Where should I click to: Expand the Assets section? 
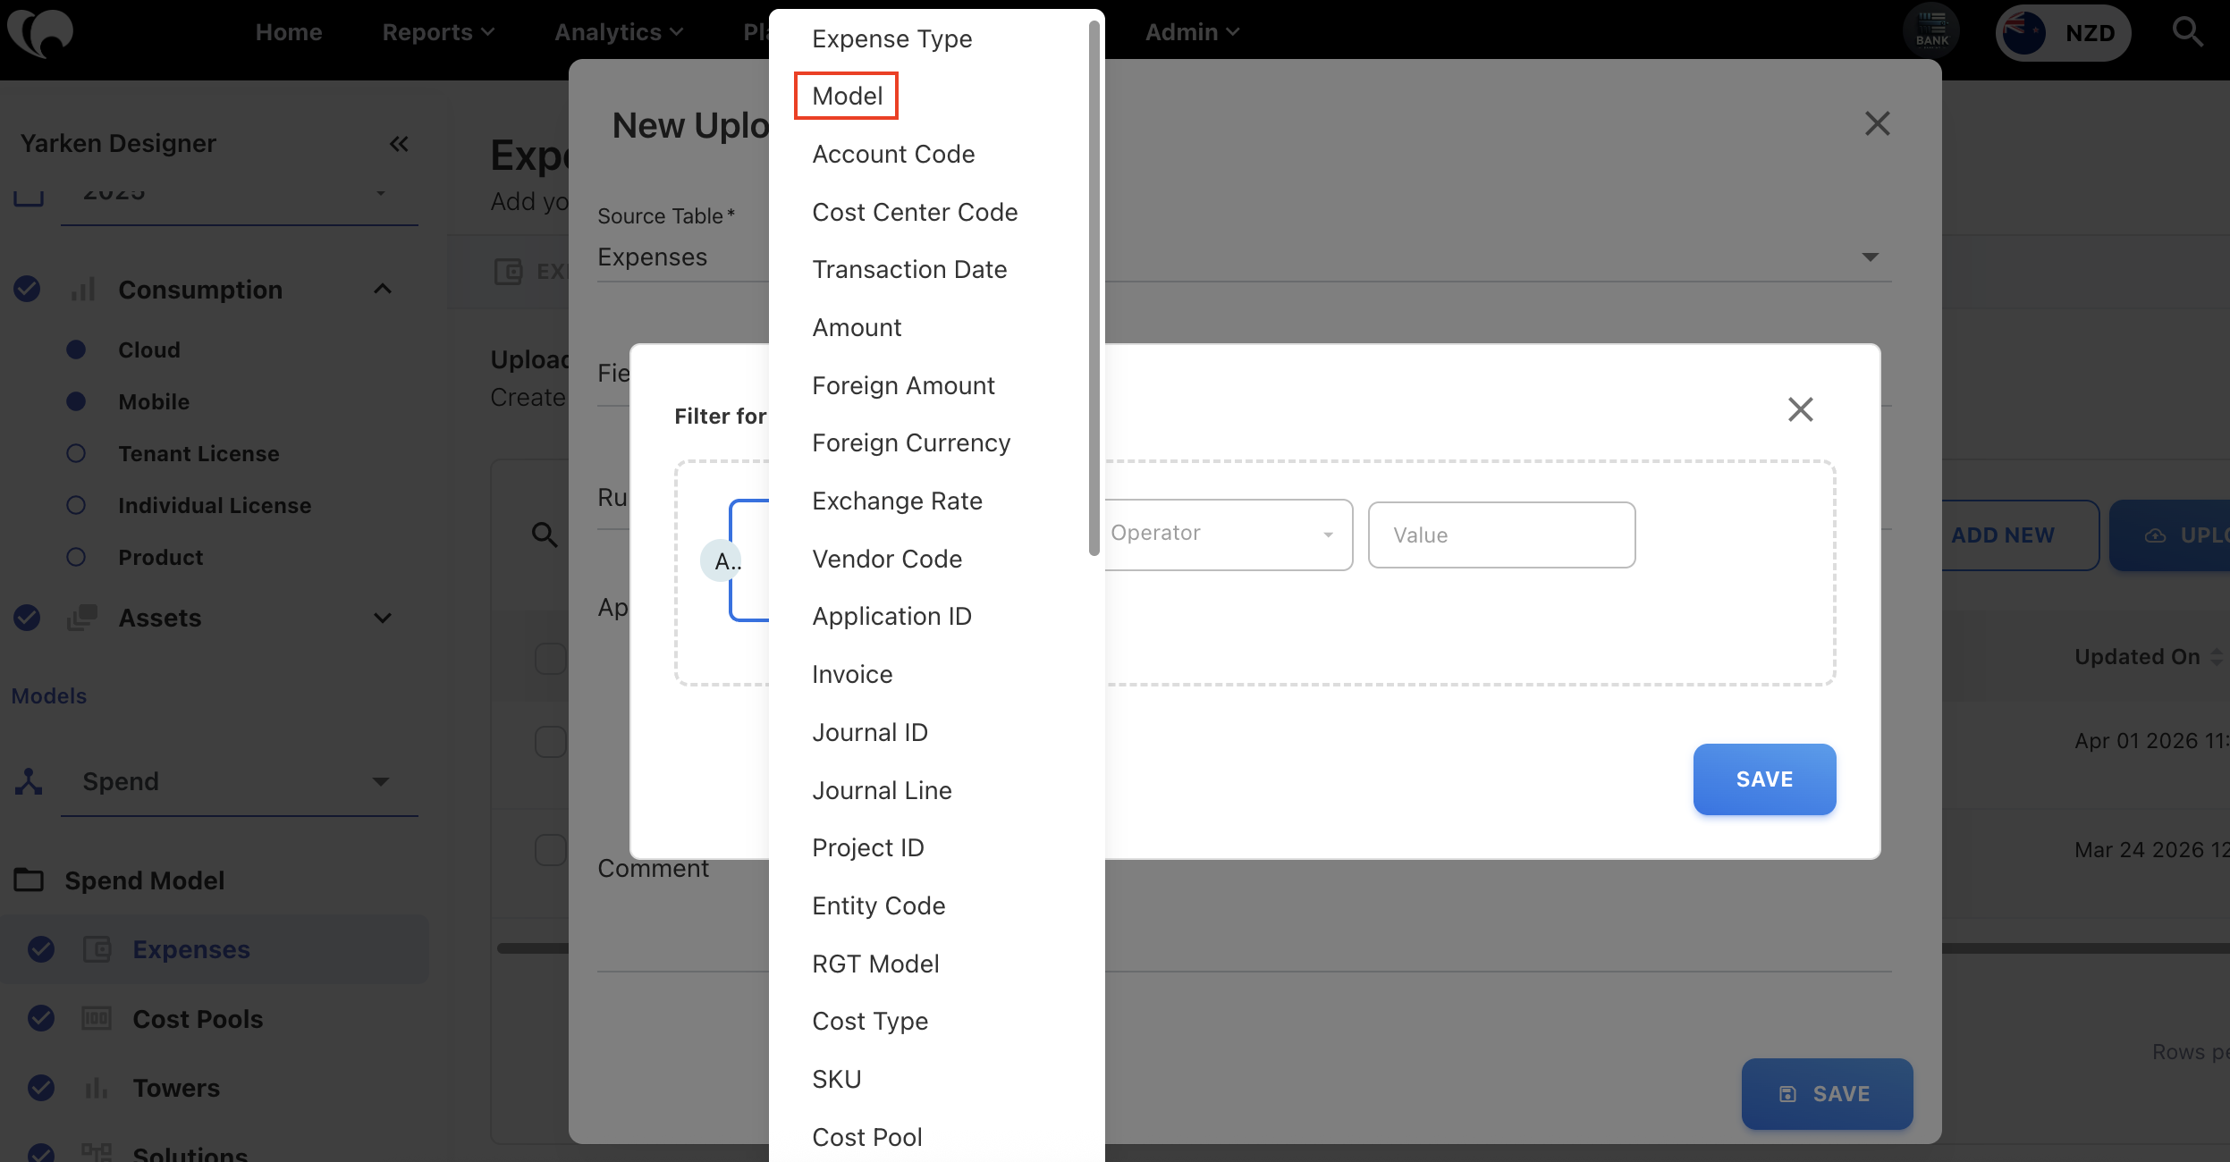click(383, 618)
